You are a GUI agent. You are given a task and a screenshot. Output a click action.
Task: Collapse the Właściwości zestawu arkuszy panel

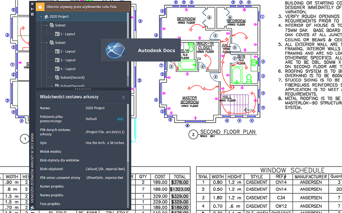124,97
